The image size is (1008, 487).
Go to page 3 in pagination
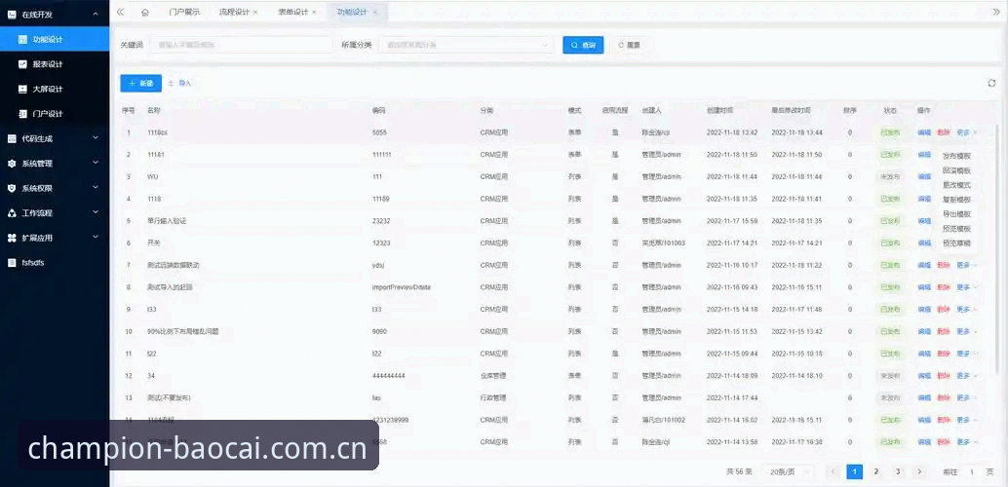[898, 471]
